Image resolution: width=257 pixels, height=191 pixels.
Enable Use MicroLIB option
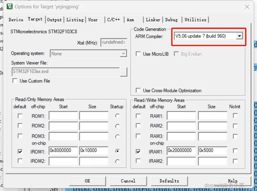(138, 54)
